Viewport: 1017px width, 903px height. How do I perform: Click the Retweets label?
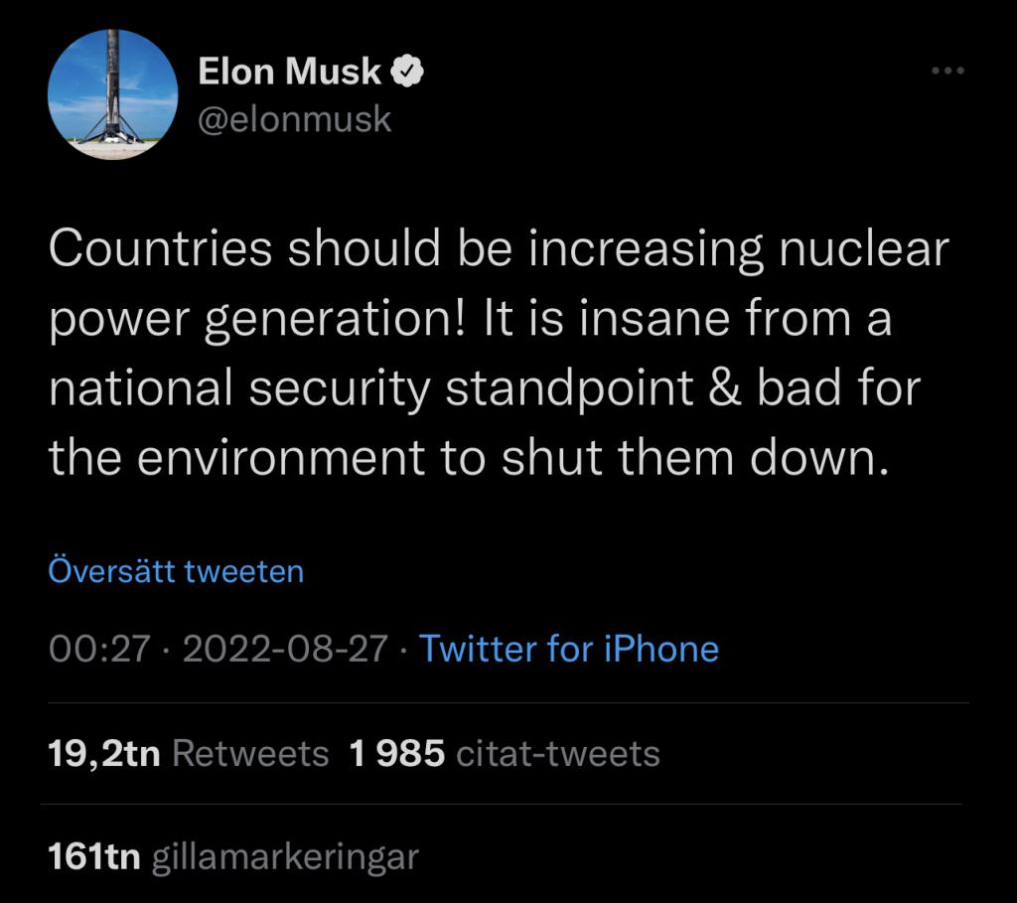(x=250, y=754)
